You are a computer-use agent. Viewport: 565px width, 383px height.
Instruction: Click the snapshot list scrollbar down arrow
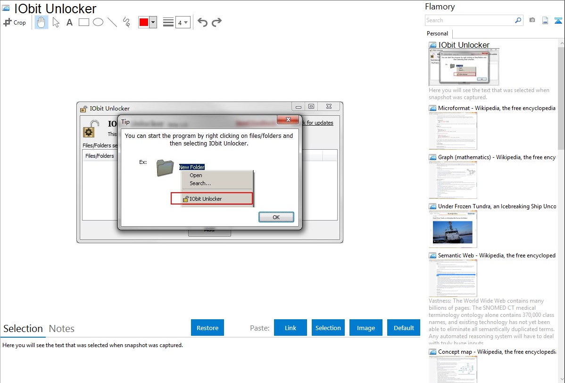pyautogui.click(x=561, y=379)
